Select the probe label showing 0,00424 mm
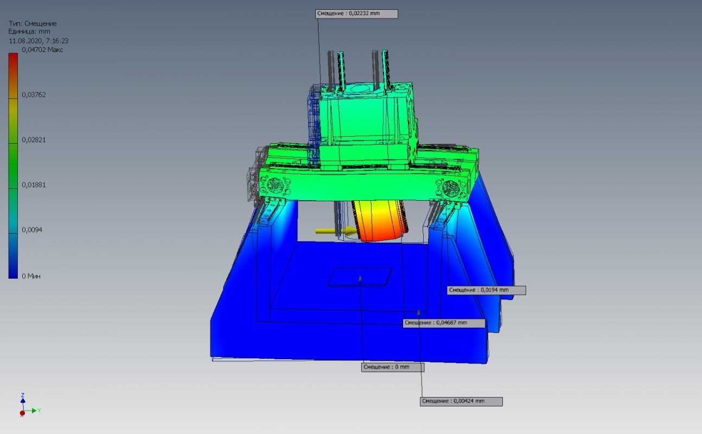The image size is (702, 434). click(461, 401)
